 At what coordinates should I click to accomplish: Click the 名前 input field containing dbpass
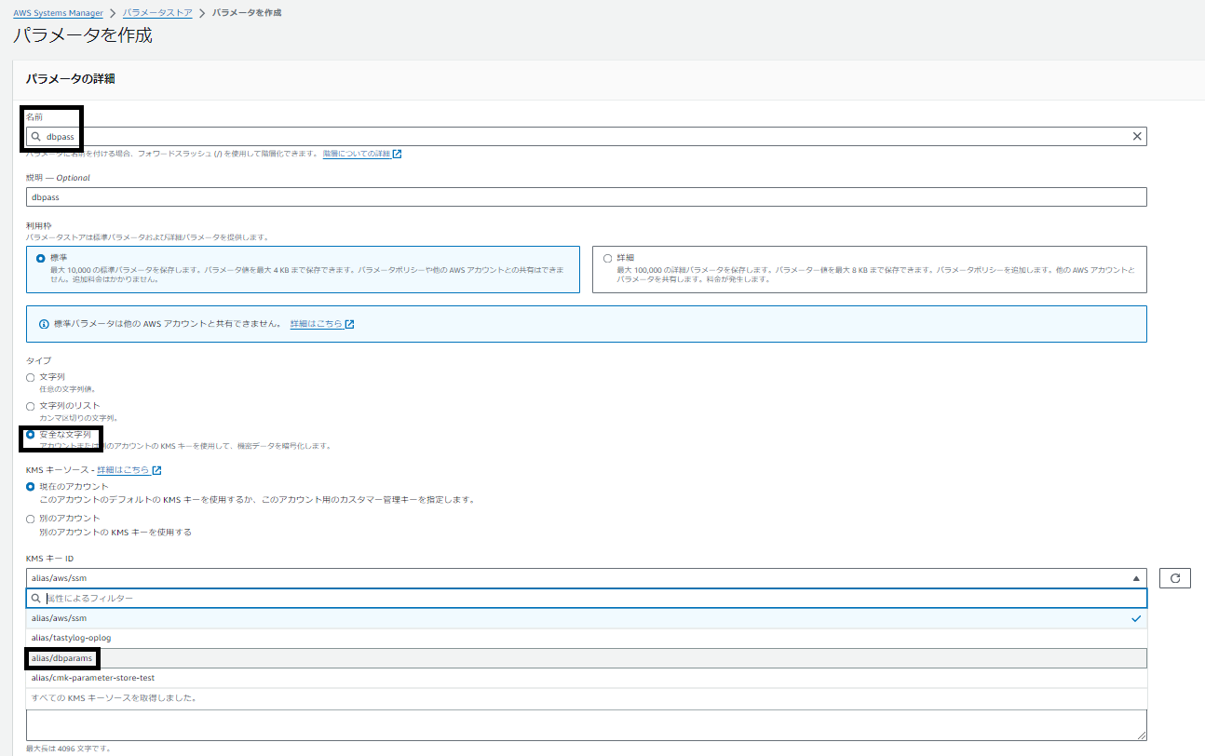tap(587, 136)
